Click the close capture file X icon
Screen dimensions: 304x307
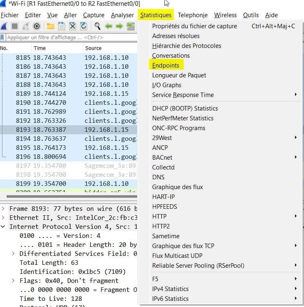click(x=73, y=26)
